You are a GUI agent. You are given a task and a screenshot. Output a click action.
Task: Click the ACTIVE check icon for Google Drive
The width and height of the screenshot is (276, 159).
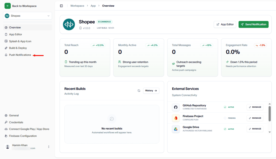coord(225,129)
